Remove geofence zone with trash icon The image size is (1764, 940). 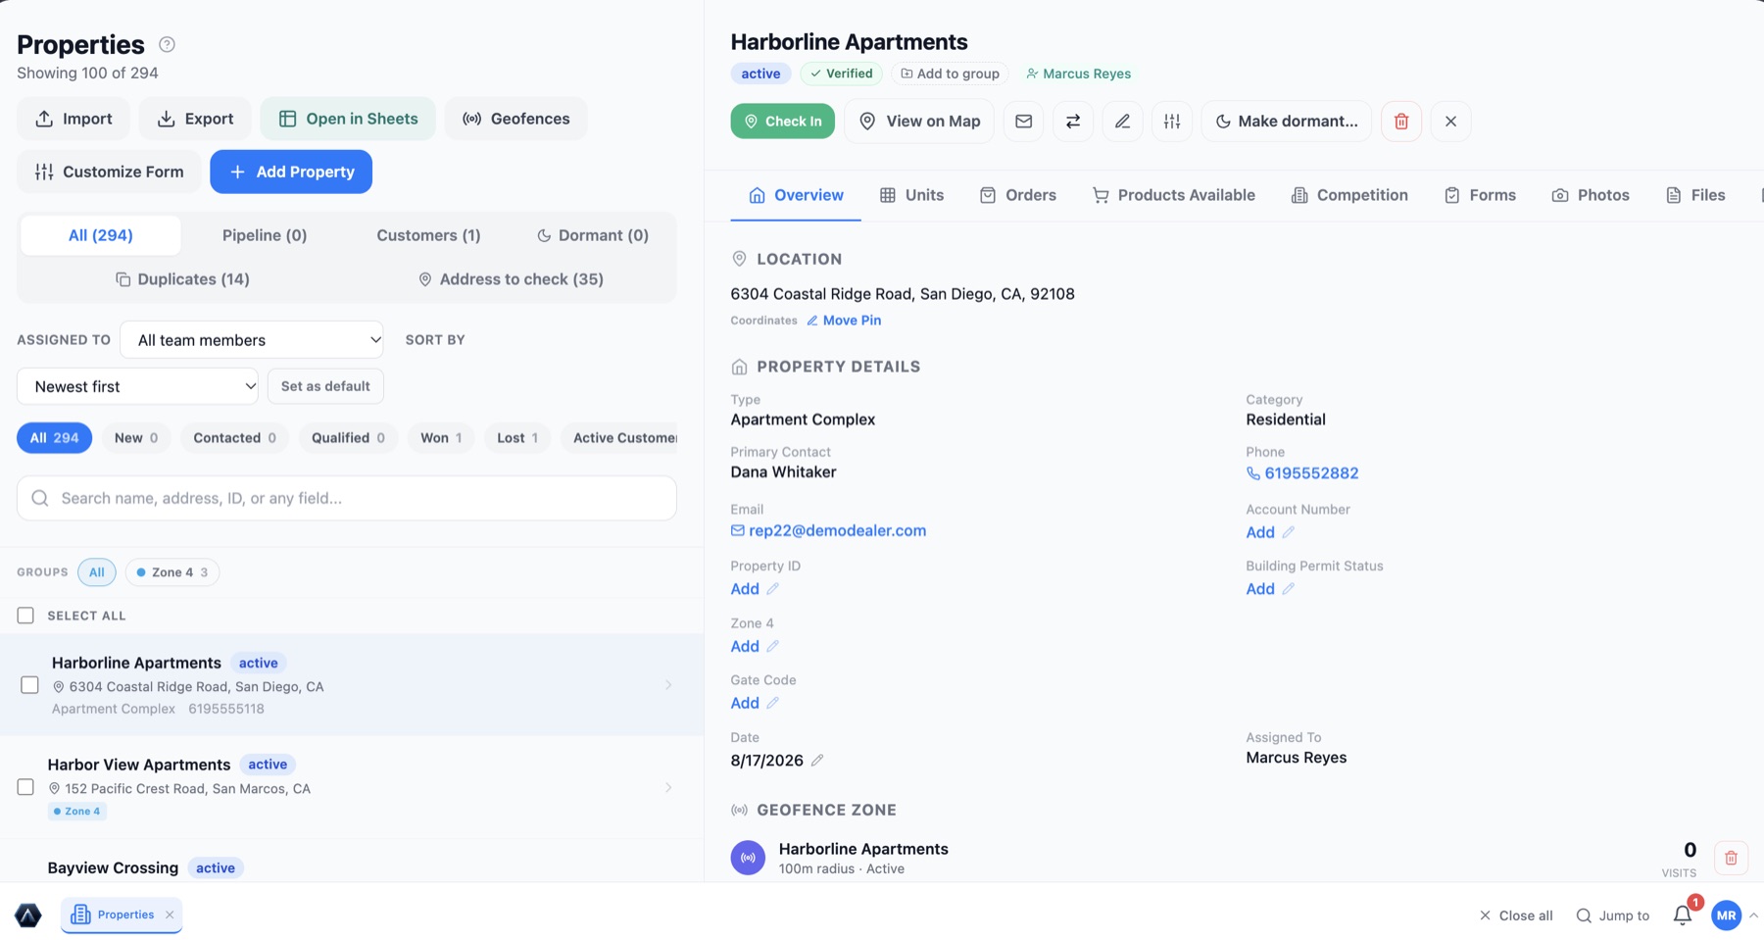1731,858
